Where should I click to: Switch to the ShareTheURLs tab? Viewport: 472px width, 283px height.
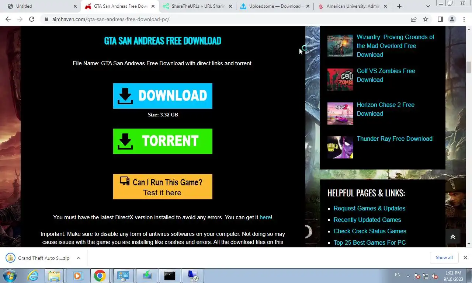[x=197, y=6]
